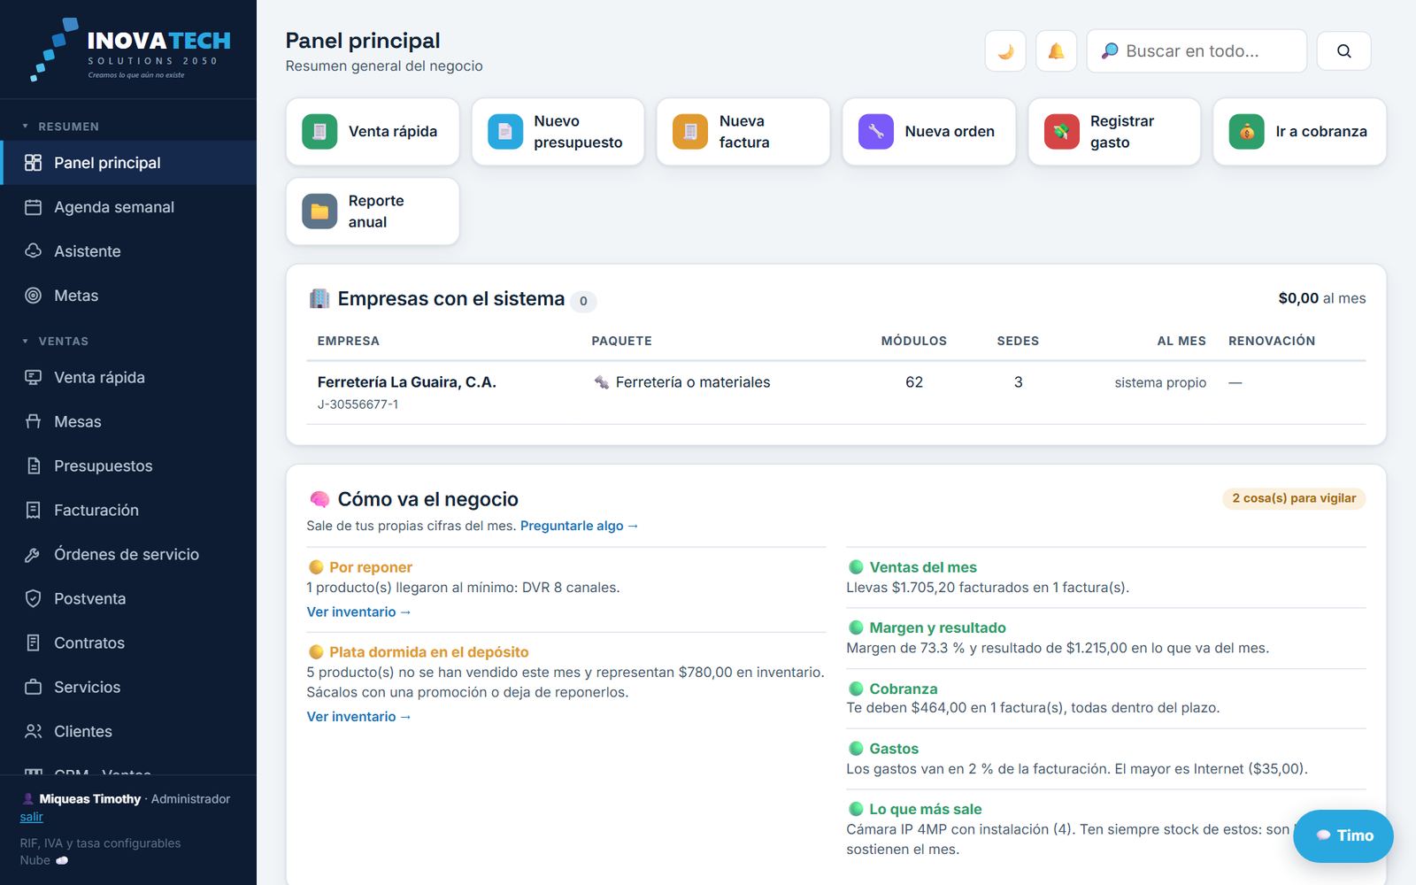Open Venta rápida quick action card
The width and height of the screenshot is (1416, 885).
point(373,132)
